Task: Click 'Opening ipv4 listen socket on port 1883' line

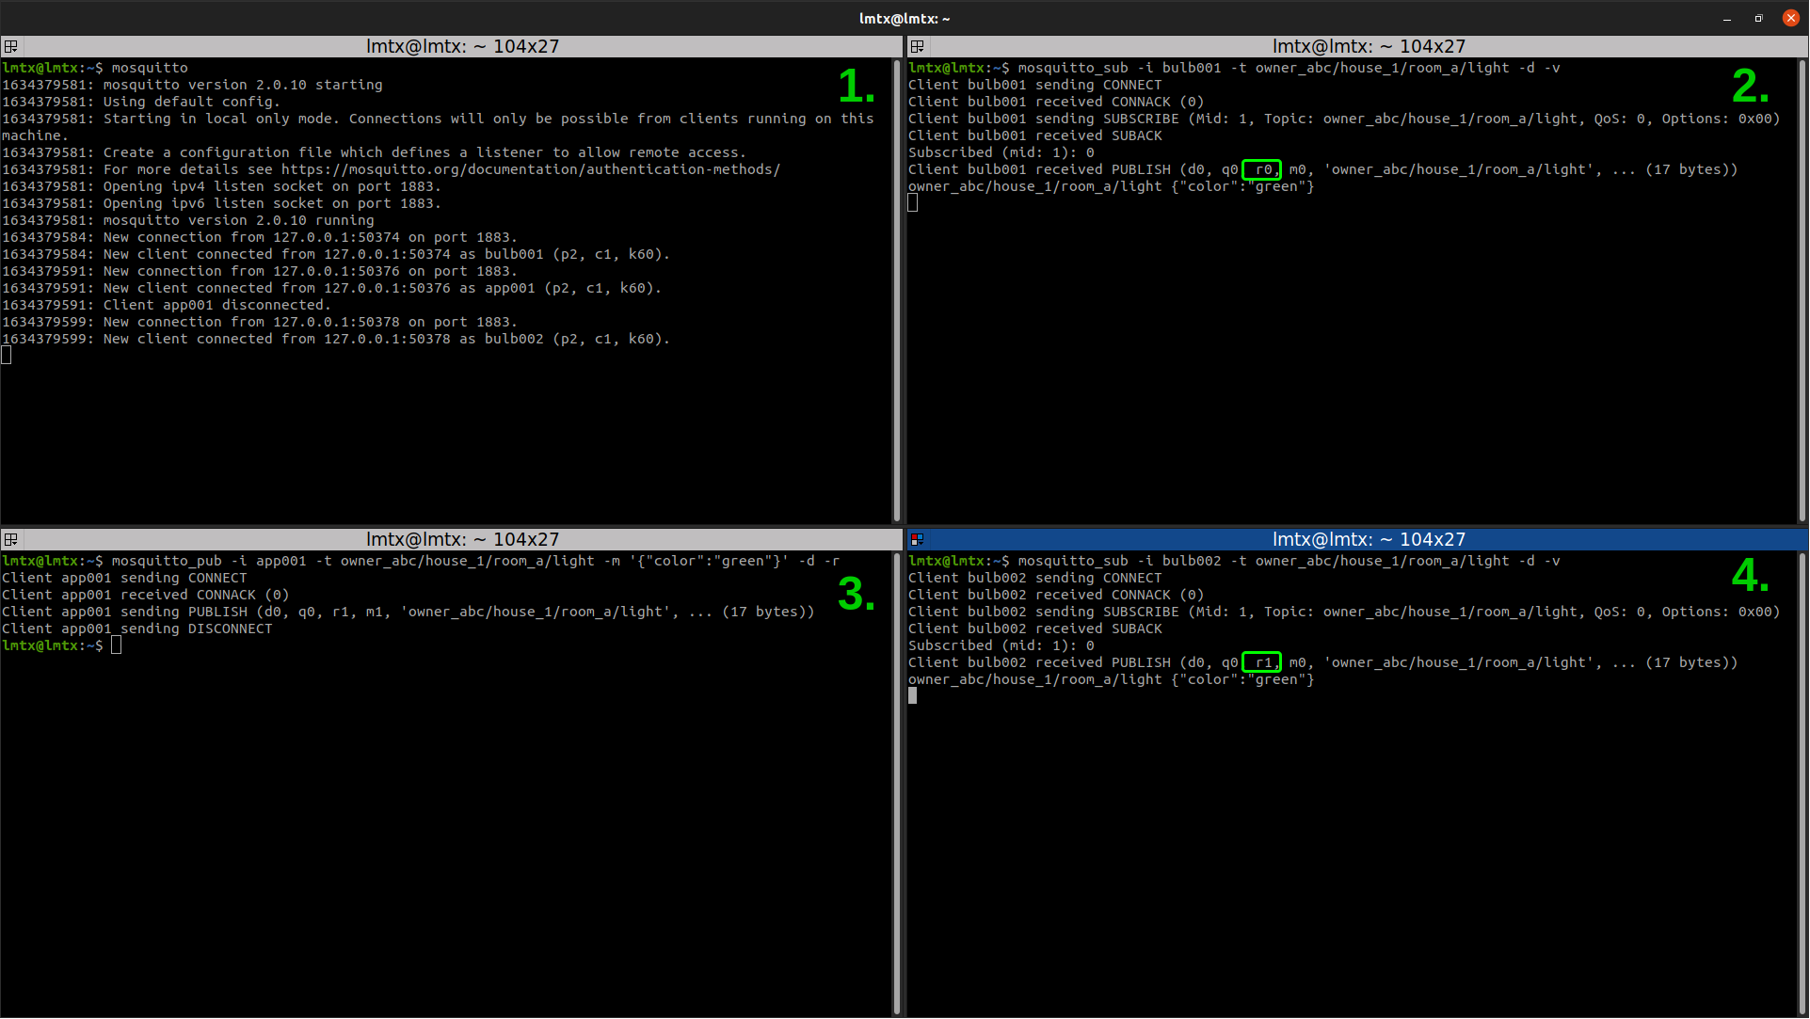Action: point(221,186)
